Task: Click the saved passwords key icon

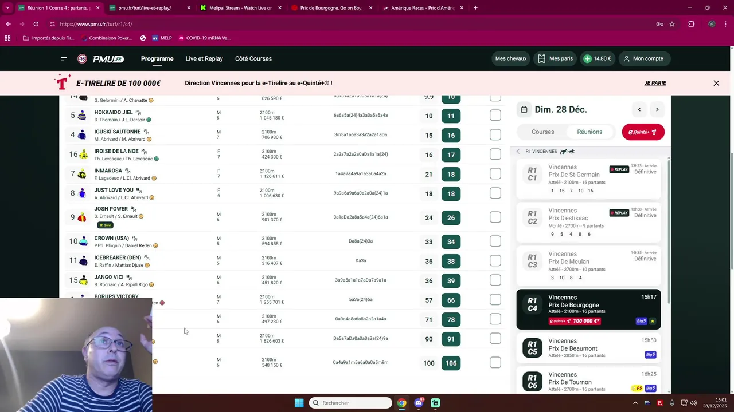Action: point(659,24)
